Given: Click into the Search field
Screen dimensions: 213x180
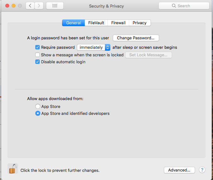Looking at the screenshot, I should (x=186, y=6).
